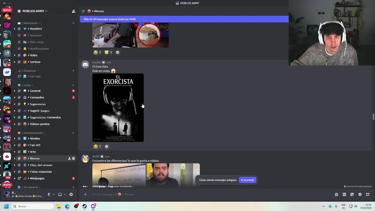Click Lucho's Discord avatar
Viewport: 375px width, 211px height.
coord(85,64)
